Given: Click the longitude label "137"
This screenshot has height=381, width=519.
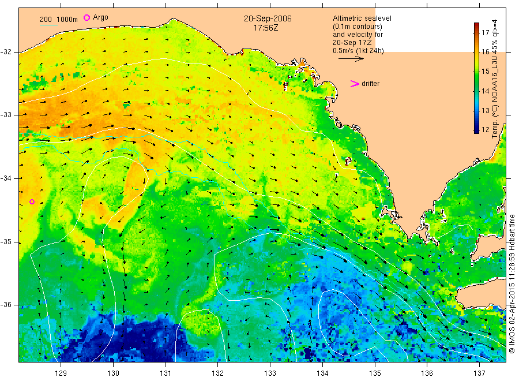Looking at the screenshot, I should coord(479,373).
